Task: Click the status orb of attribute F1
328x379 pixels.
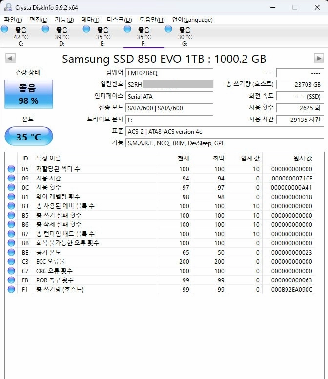Action: pos(11,289)
